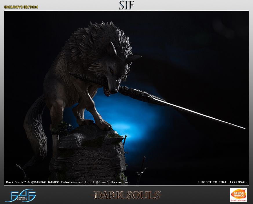Click the Dark Souls copyright notice text

[x=68, y=182]
